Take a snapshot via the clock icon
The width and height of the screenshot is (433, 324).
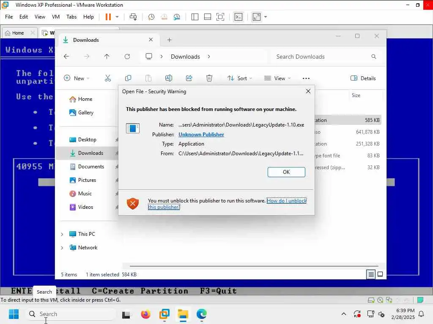click(151, 17)
